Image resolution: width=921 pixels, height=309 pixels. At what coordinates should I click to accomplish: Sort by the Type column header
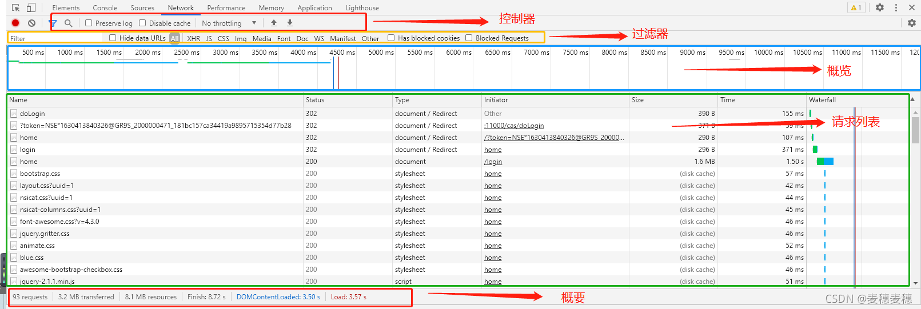point(437,100)
